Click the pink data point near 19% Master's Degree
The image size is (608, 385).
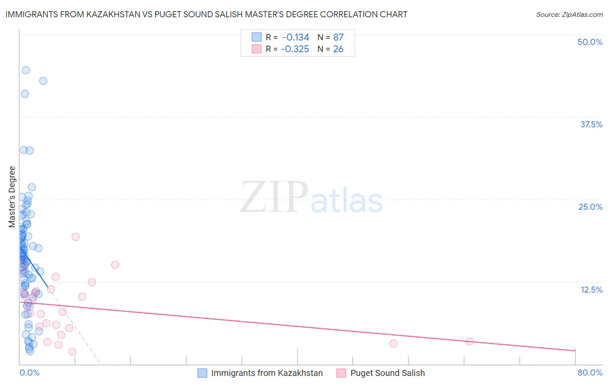(x=76, y=237)
